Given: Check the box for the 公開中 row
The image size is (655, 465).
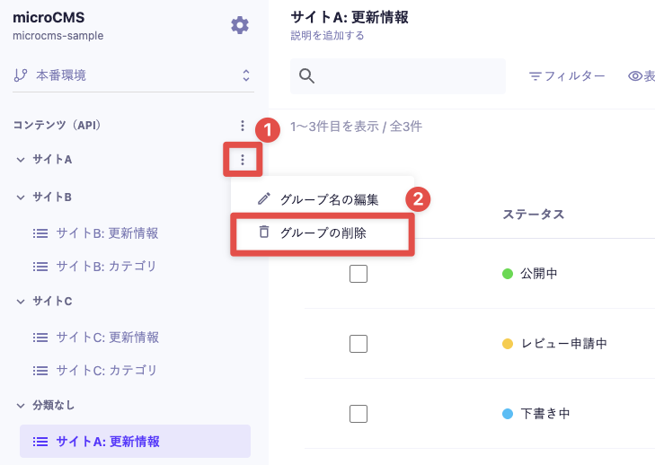Looking at the screenshot, I should (x=358, y=274).
